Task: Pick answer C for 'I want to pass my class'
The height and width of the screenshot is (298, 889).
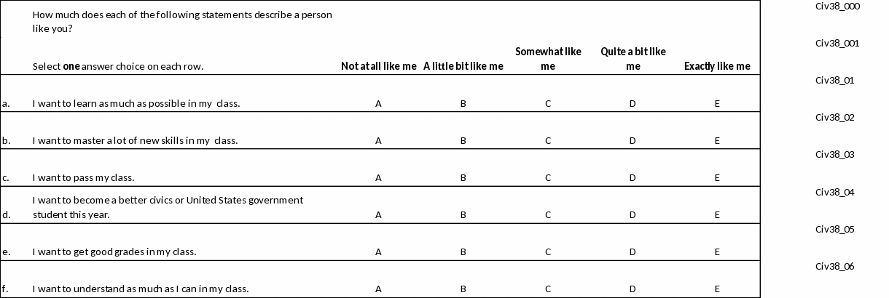Action: 548,177
